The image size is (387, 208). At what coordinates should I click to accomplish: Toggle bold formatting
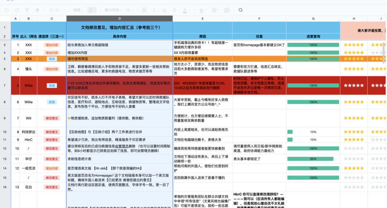pyautogui.click(x=144, y=10)
